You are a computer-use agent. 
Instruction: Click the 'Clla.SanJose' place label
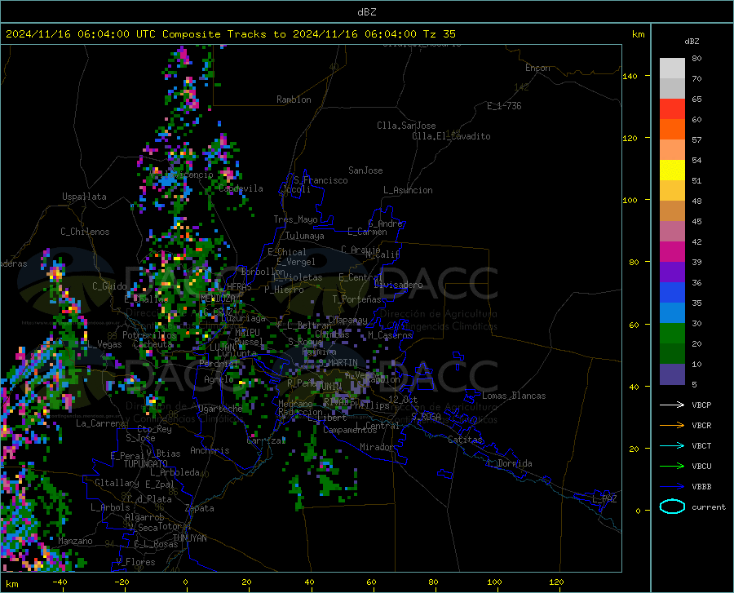[406, 126]
